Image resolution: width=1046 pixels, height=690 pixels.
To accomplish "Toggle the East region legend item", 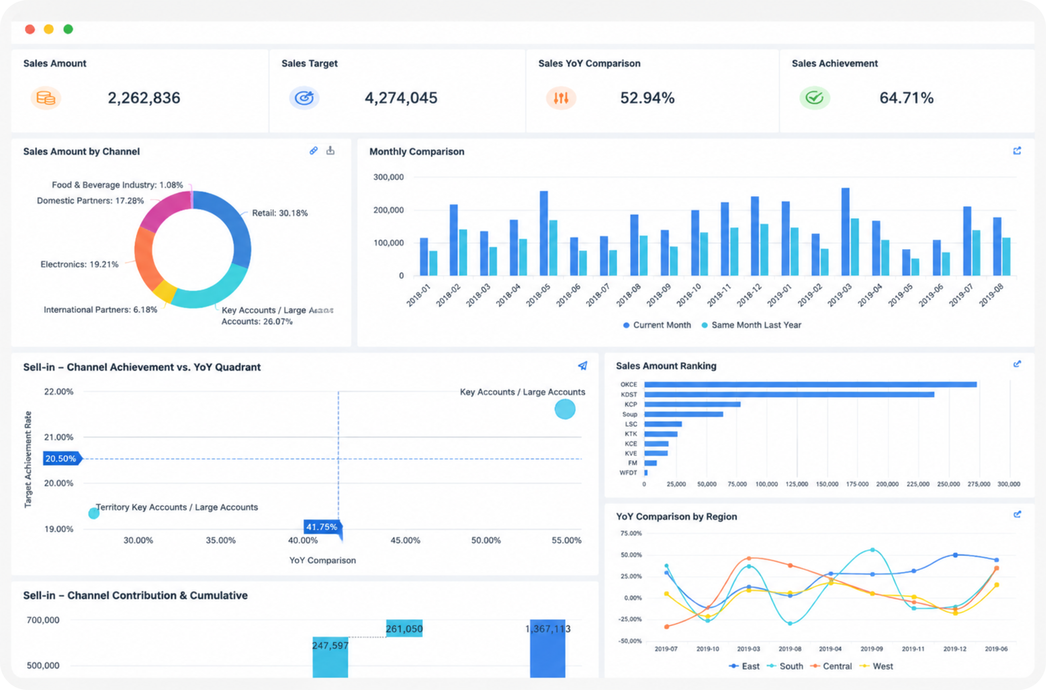I will [x=744, y=666].
